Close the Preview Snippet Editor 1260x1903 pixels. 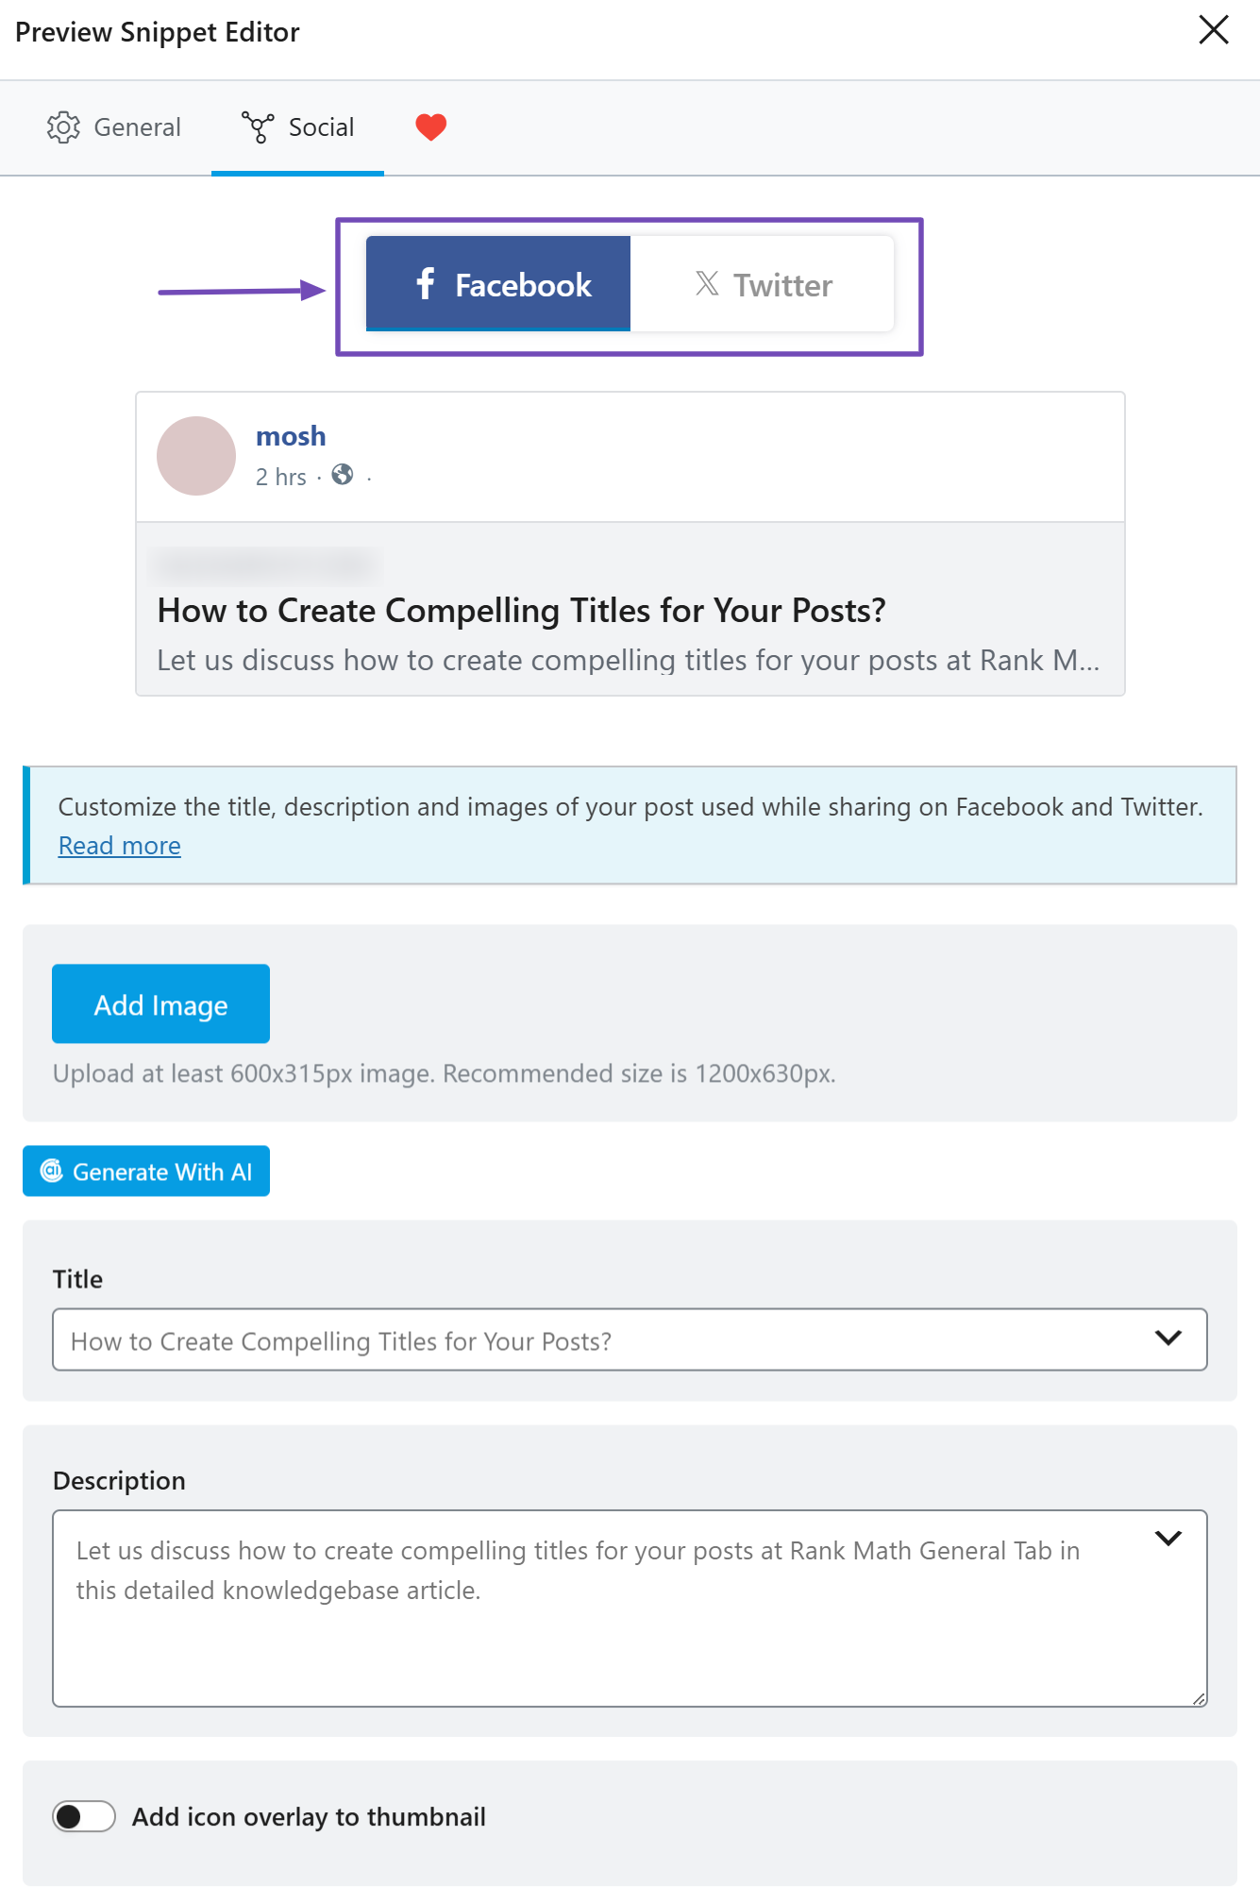tap(1214, 30)
